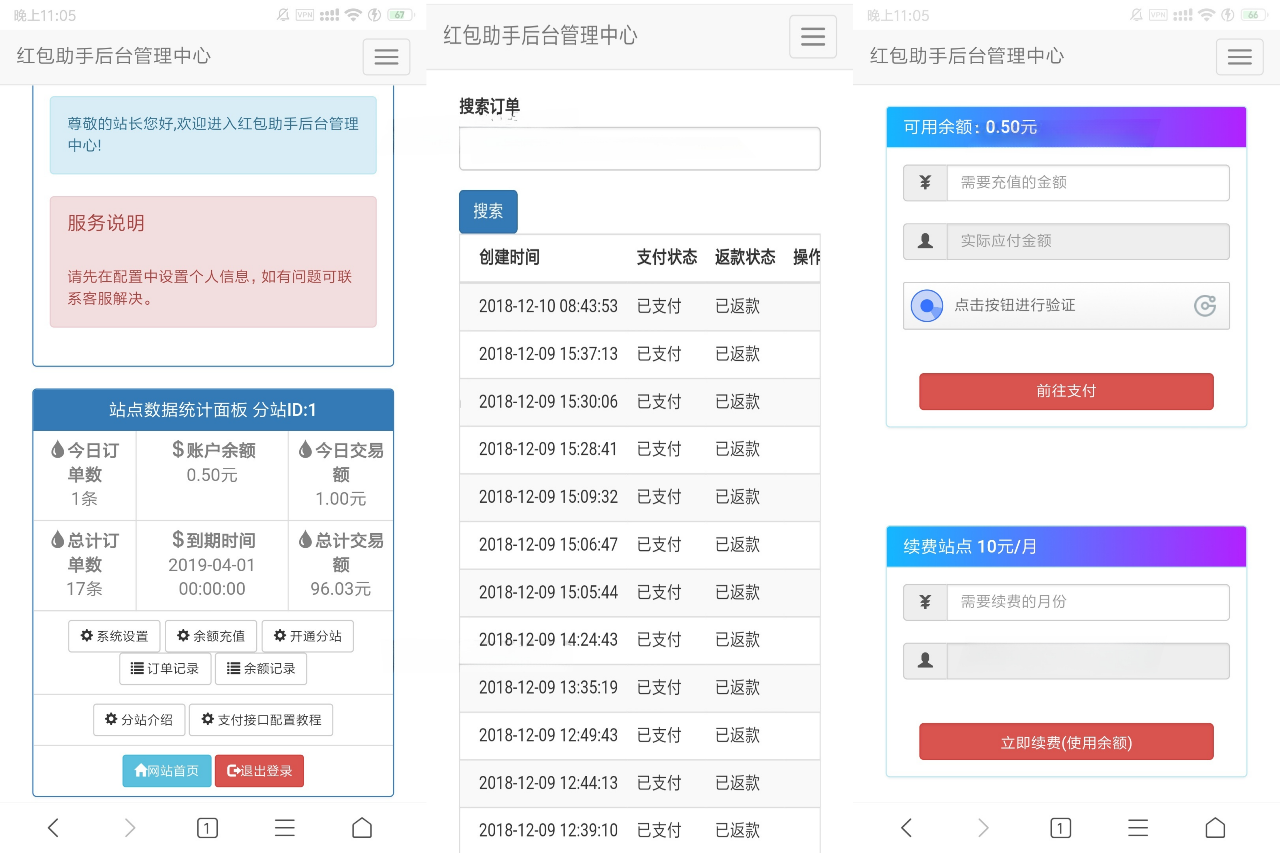Tap the person icon beside 实际应付金额 field

pyautogui.click(x=925, y=241)
